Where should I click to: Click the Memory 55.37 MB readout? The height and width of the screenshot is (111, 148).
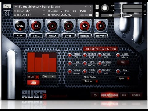(66, 15)
